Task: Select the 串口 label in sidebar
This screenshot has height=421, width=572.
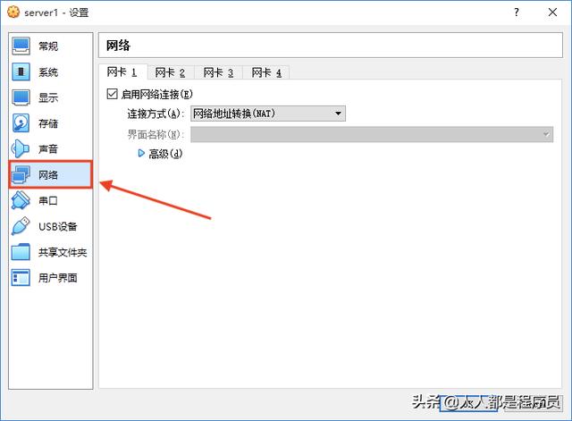Action: pyautogui.click(x=48, y=200)
